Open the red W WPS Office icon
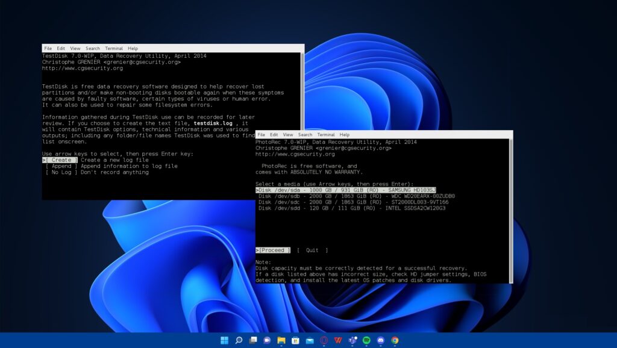 (338, 340)
